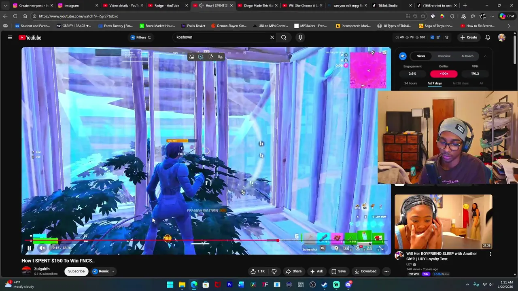This screenshot has height=291, width=518.
Task: Expand the Remix dropdown arrow
Action: click(x=113, y=271)
